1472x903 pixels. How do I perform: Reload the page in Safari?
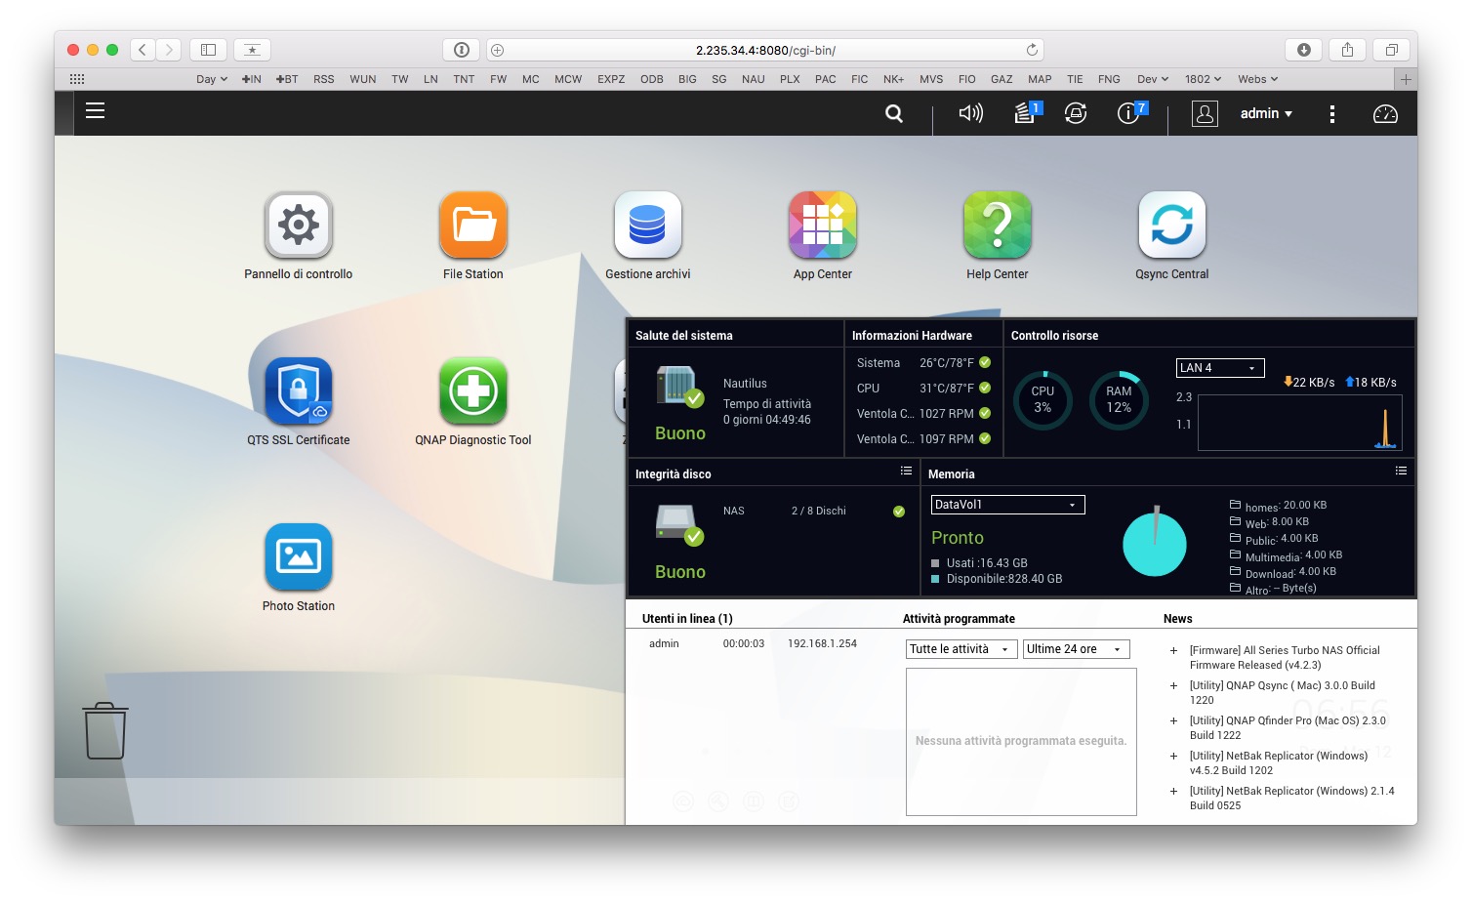1032,50
